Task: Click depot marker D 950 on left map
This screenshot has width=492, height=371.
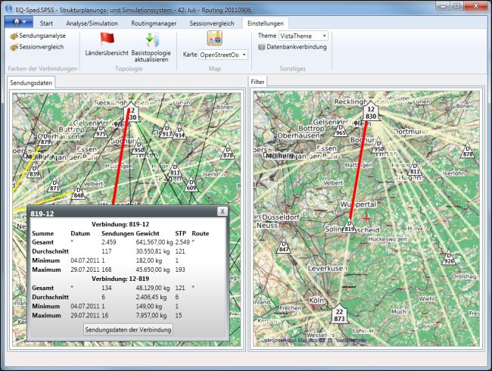Action: tap(139, 148)
